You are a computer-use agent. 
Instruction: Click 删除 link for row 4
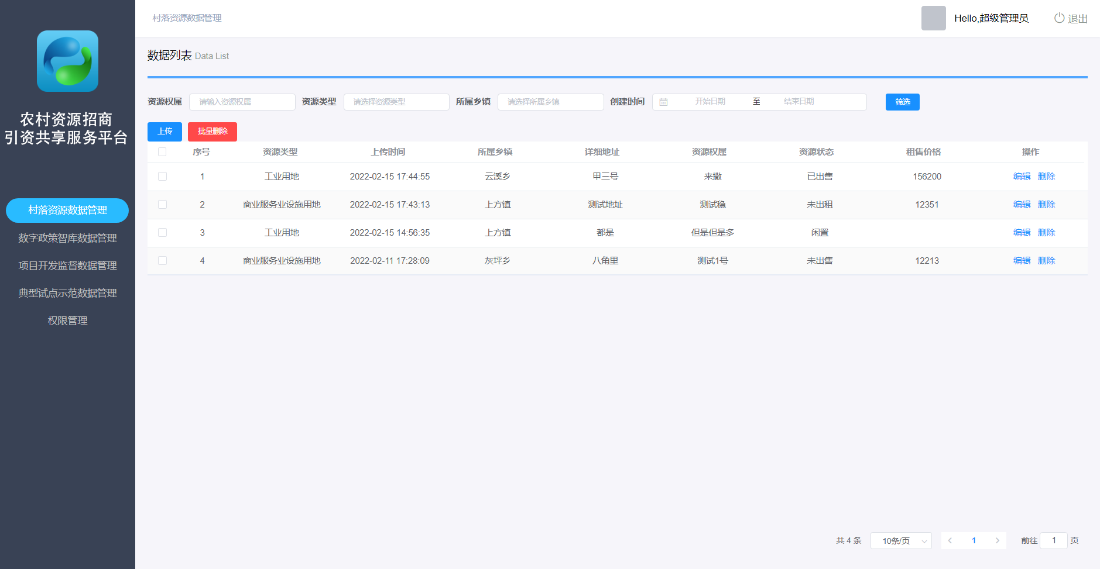pyautogui.click(x=1046, y=261)
